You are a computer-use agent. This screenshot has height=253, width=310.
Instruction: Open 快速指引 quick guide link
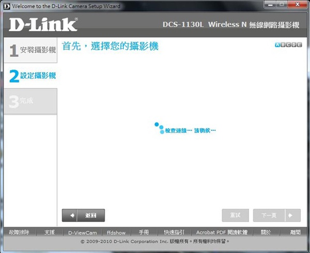point(174,232)
